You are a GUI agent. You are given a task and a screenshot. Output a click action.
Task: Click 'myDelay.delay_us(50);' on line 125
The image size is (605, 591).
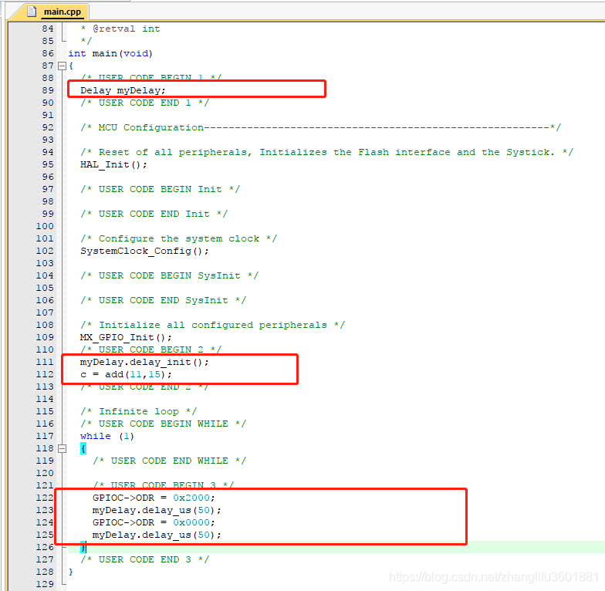[x=157, y=535]
